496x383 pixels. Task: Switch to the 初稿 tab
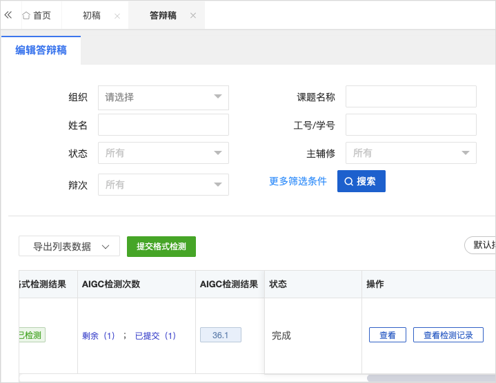point(92,15)
